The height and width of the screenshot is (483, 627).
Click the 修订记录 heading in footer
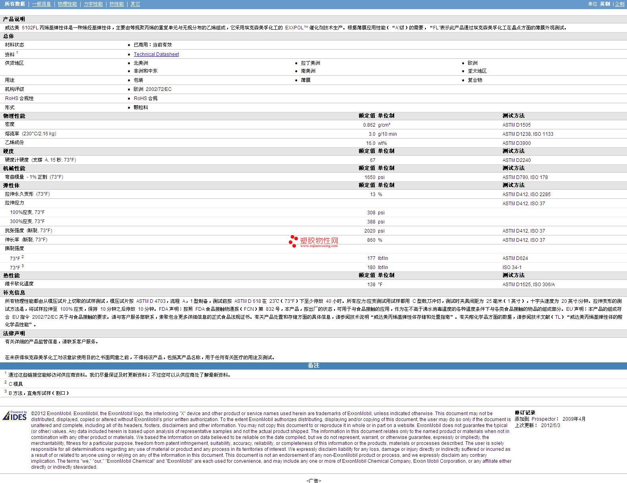pos(525,413)
